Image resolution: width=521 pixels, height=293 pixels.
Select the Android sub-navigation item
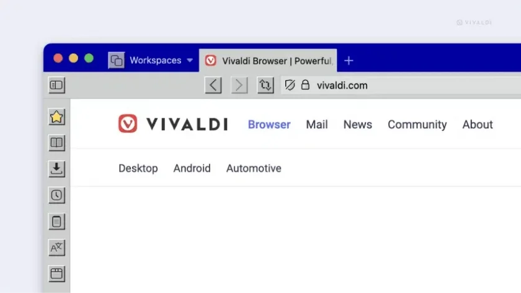pos(192,168)
